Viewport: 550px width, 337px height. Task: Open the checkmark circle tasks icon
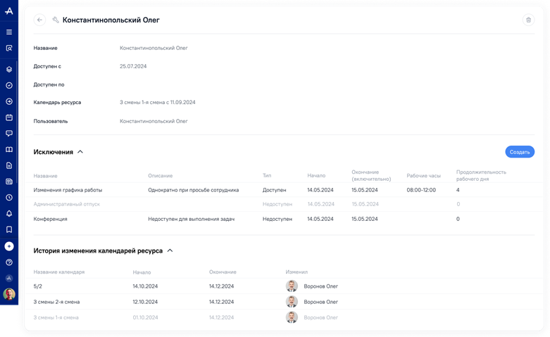coord(9,85)
